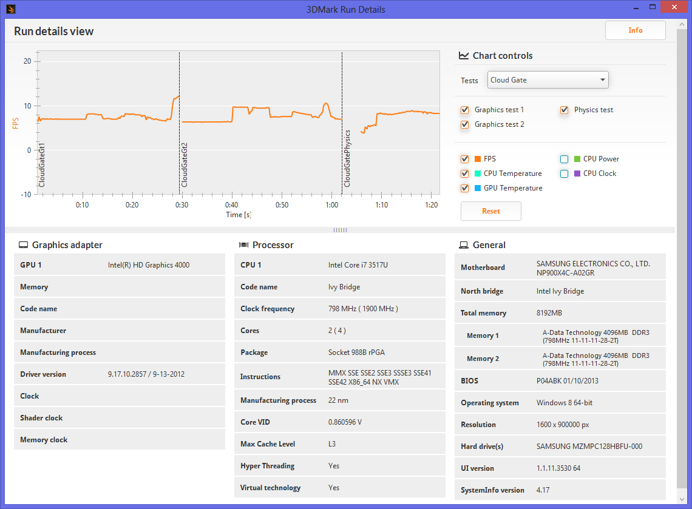Viewport: 692px width, 509px height.
Task: Toggle the CPU Temperature checkbox
Action: [x=465, y=174]
